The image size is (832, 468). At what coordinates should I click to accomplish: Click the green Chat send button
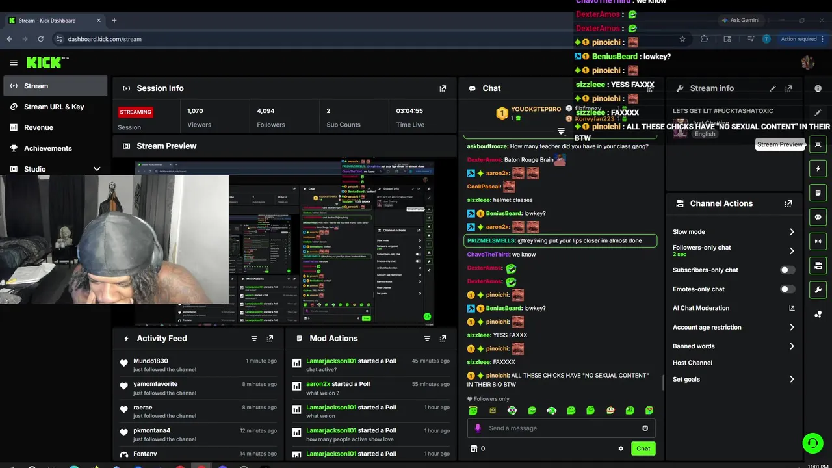643,448
